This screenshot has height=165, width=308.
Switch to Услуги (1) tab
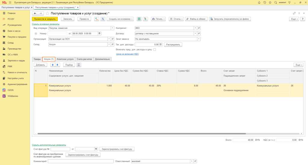(49, 59)
